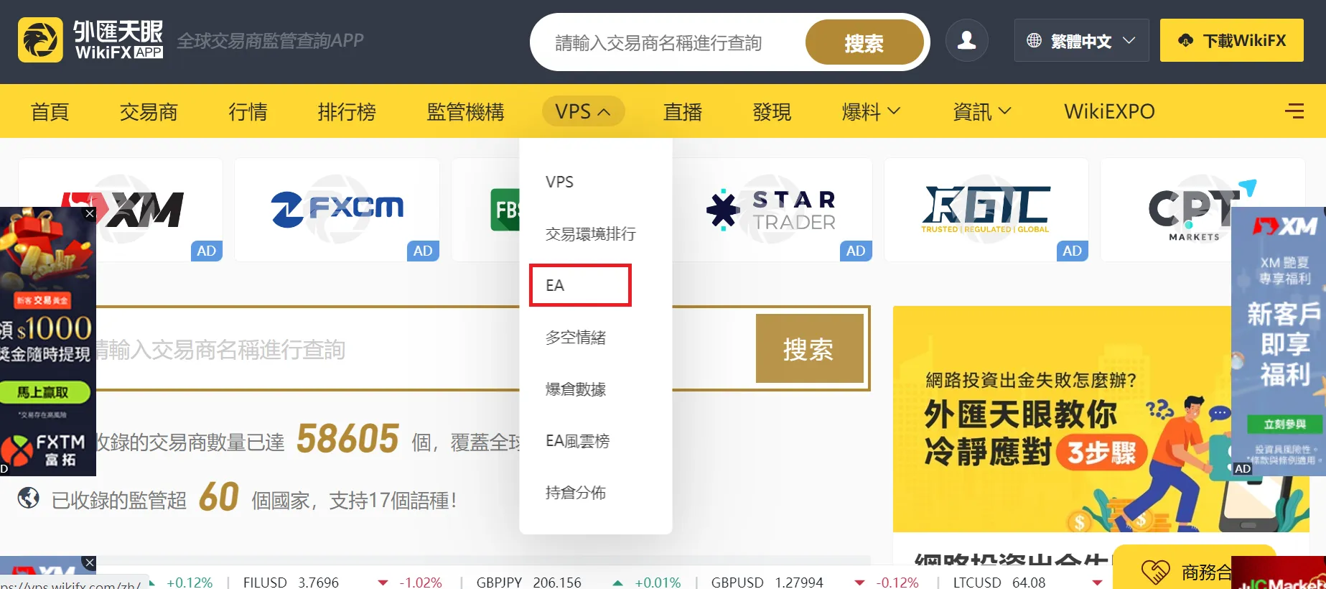1326x589 pixels.
Task: Go to 首頁 in the navigation bar
Action: (x=50, y=111)
